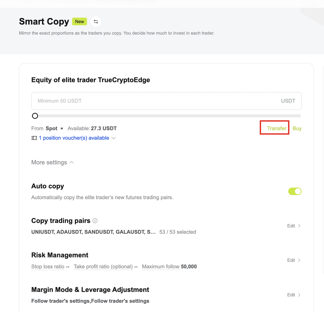This screenshot has height=312, width=324.
Task: Expand the position voucher chevron
Action: (x=114, y=138)
